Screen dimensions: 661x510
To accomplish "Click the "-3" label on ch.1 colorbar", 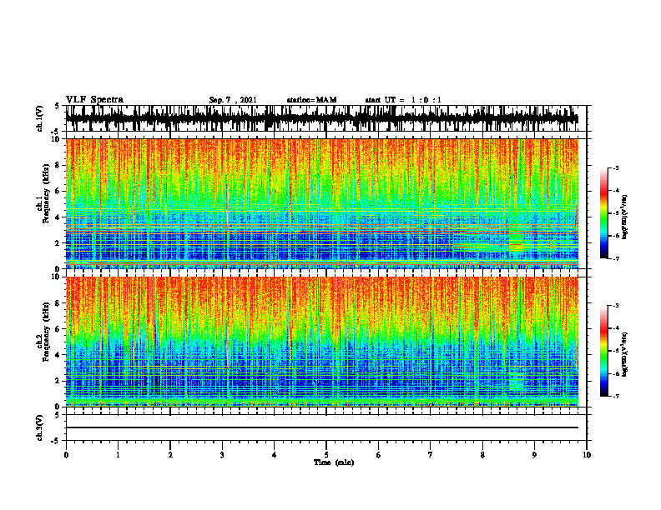I will pyautogui.click(x=616, y=167).
